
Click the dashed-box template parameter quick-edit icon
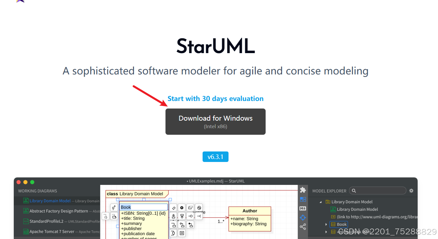(190, 208)
